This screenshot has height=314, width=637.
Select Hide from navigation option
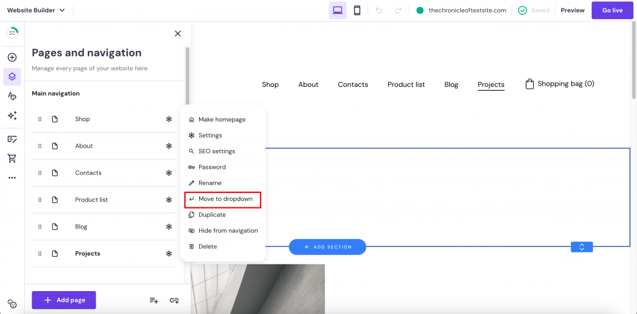pos(228,231)
